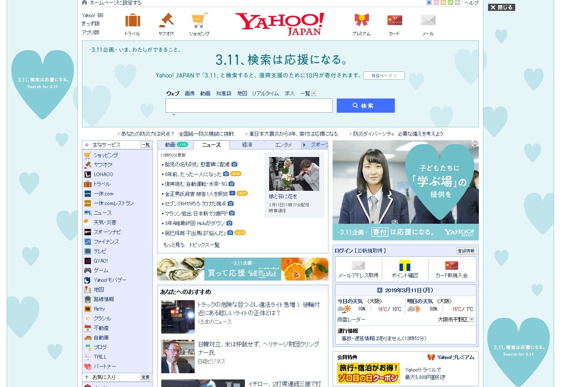Viewport: 562px width, 387px height.
Task: Open LOHACO in the services sidebar
Action: 103,175
